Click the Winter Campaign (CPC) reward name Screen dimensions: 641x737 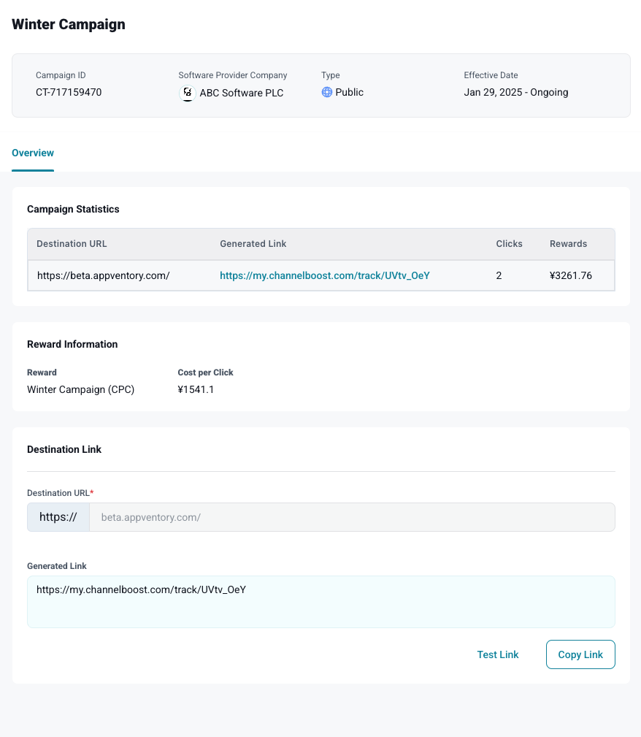80,389
